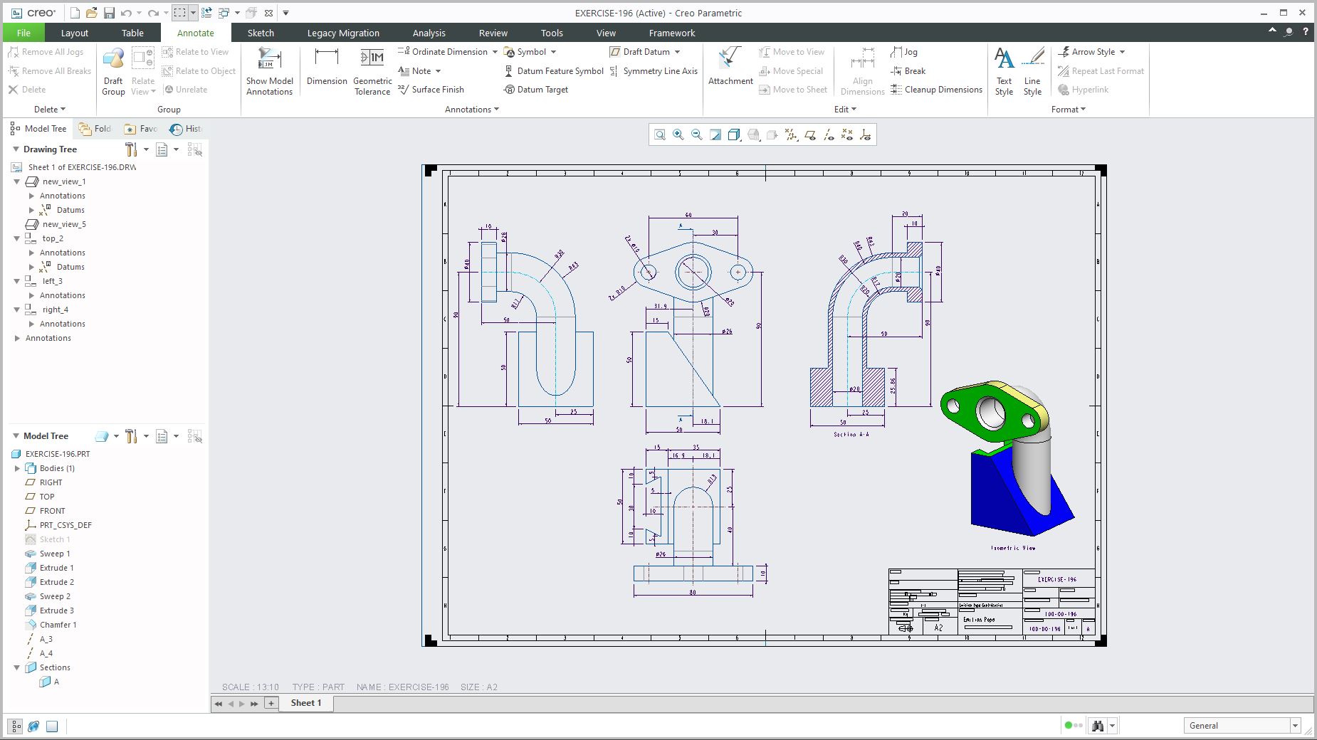Click the Attachment tool icon

pyautogui.click(x=730, y=67)
